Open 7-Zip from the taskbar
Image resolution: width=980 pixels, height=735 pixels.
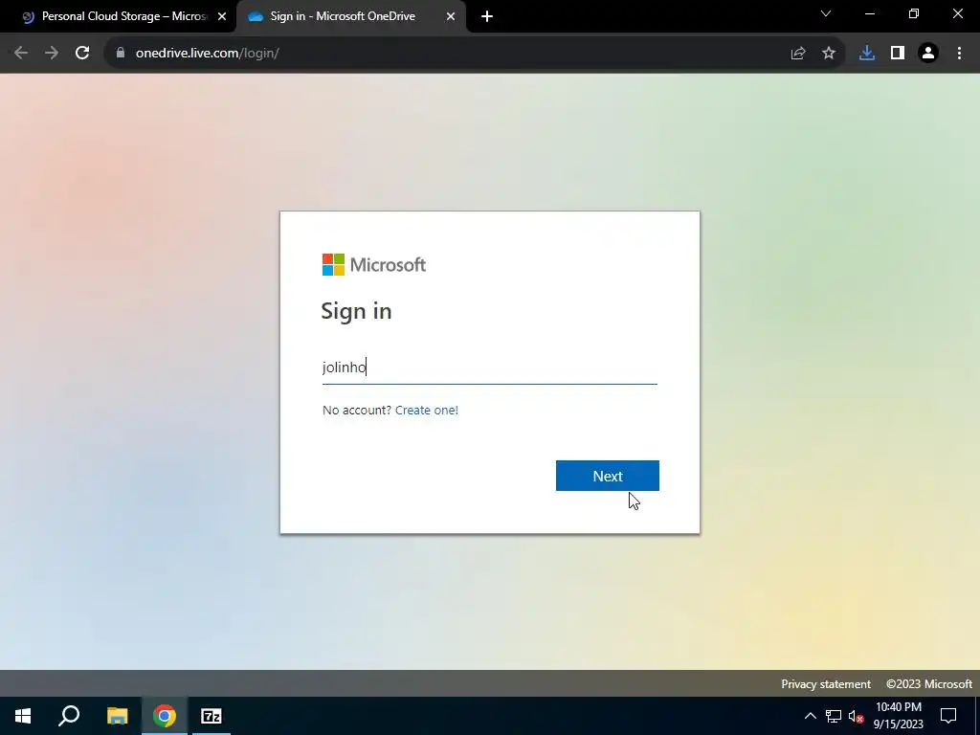[x=212, y=716]
